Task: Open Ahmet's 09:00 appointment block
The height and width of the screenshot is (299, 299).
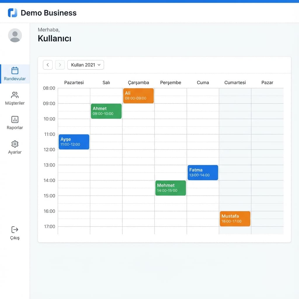Action: pos(106,111)
